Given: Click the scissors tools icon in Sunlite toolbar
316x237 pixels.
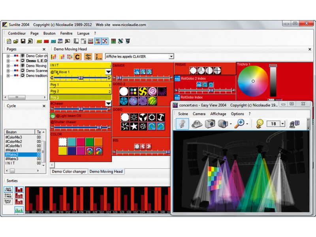Looking at the screenshot, I should [120, 41].
